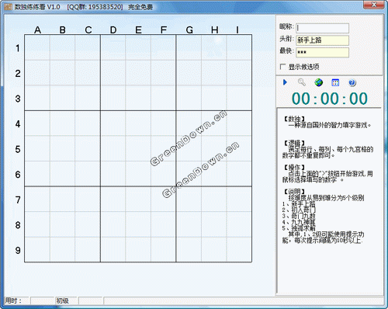Click the grid board icon in toolbar
388x309 pixels.
click(x=335, y=82)
